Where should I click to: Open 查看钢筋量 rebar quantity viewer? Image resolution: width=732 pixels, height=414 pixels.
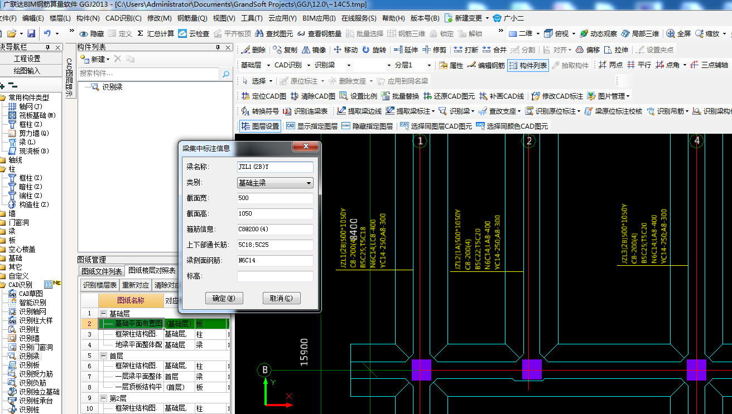pyautogui.click(x=319, y=33)
